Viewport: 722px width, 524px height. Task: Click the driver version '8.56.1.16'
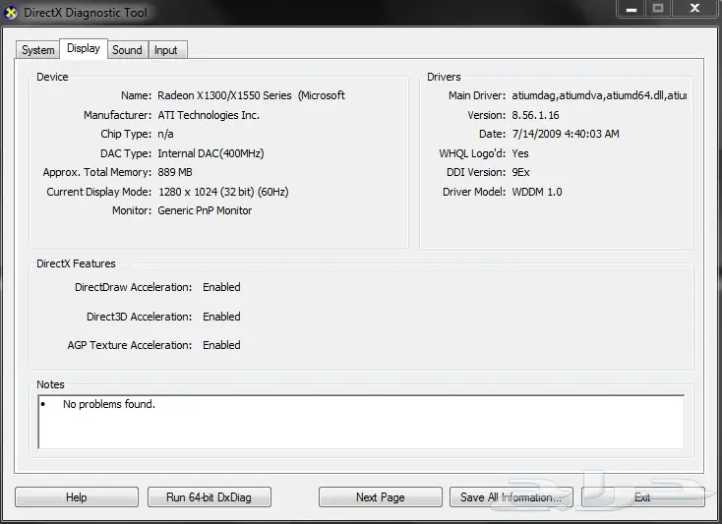[x=535, y=115]
